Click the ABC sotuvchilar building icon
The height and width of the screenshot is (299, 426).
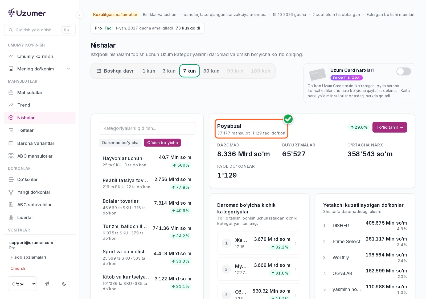point(11,205)
